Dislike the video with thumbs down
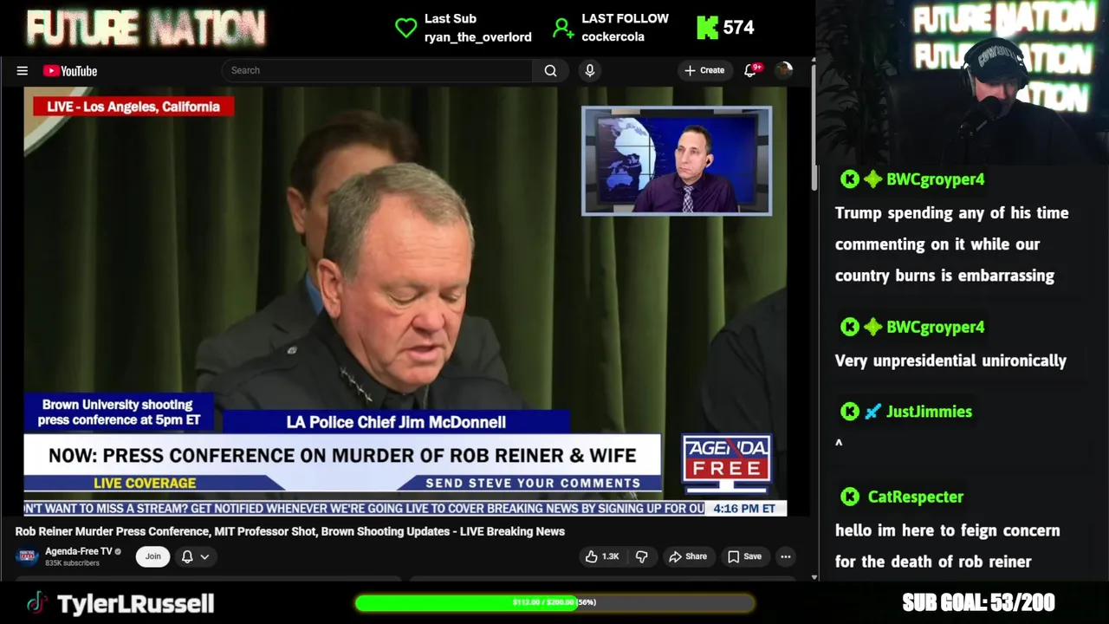1109x624 pixels. 642,556
